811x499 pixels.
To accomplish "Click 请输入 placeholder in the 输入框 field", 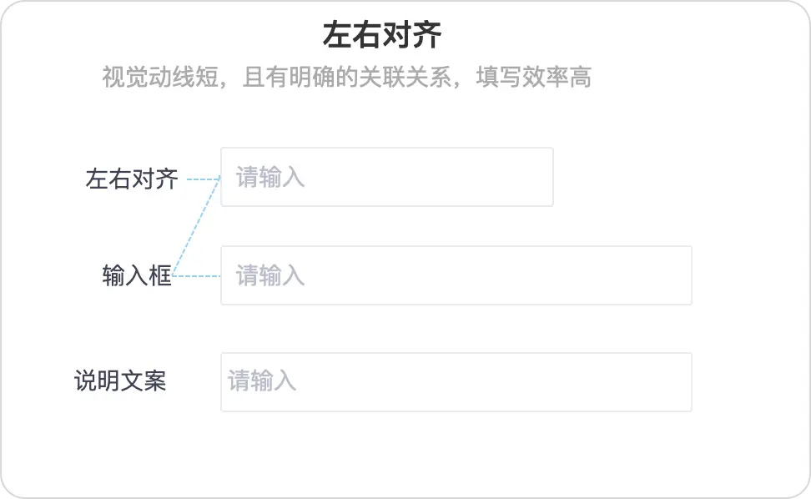I will (270, 275).
